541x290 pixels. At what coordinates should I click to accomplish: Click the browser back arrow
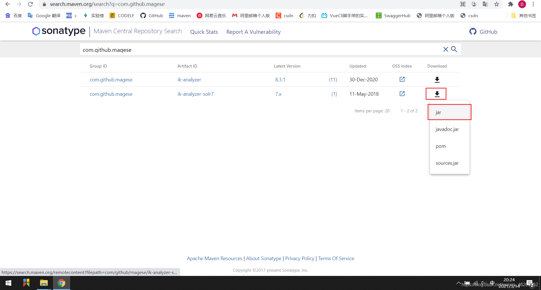(x=8, y=4)
